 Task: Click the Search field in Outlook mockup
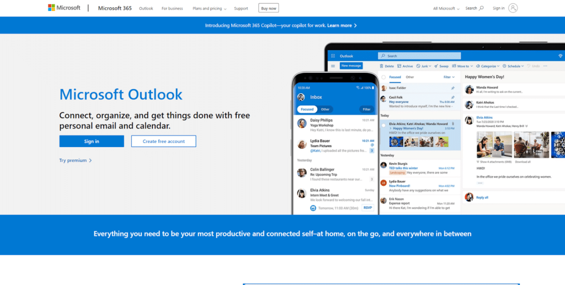click(419, 56)
